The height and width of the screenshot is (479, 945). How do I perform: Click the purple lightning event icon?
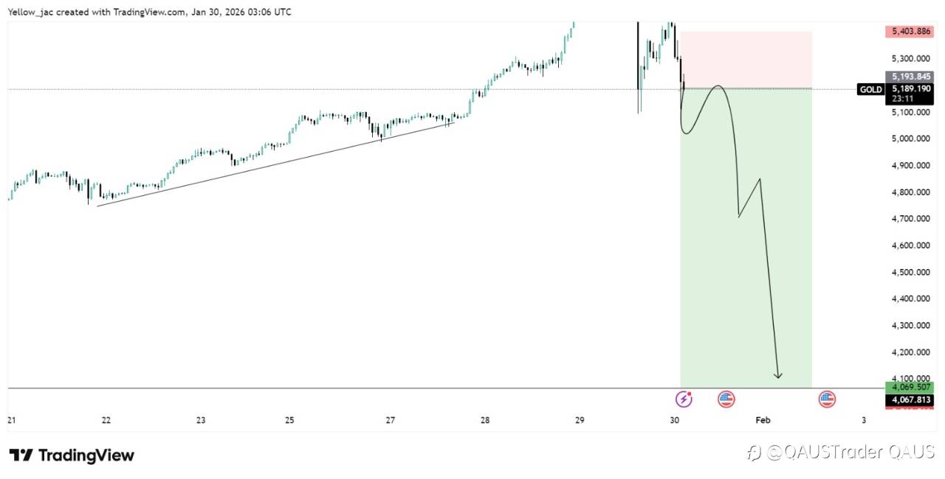684,399
